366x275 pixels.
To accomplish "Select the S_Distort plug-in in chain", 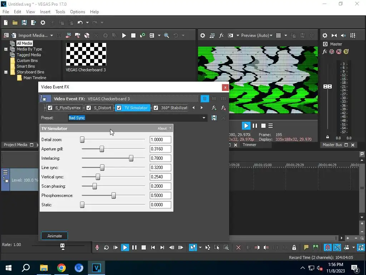I will 103,108.
